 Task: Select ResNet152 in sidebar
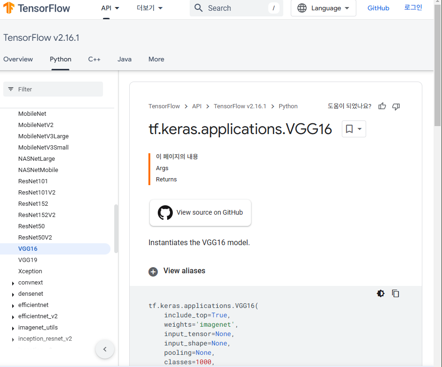pos(33,204)
